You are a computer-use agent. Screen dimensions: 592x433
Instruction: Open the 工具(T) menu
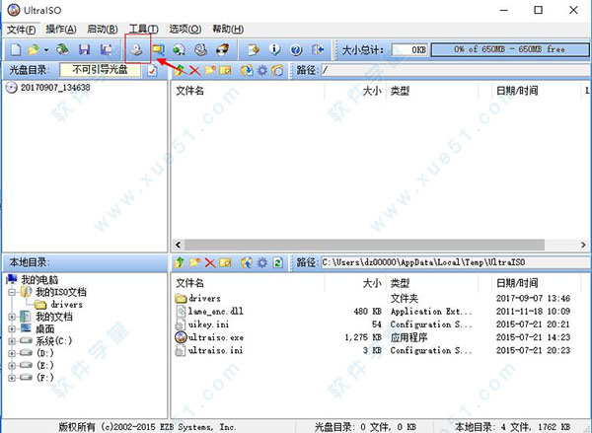coord(144,30)
